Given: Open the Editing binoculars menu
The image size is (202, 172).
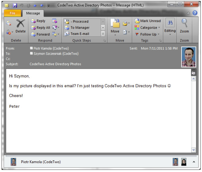Looking at the screenshot, I should (170, 27).
